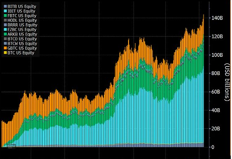Click the IBIT US Equity legend swatch

pos(5,11)
